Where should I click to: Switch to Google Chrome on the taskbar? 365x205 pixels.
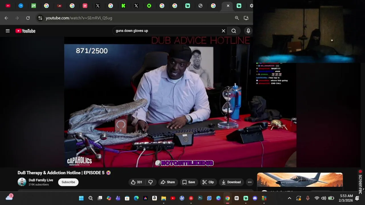click(x=228, y=198)
